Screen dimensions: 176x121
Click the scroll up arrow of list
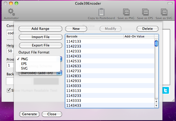(x=156, y=102)
